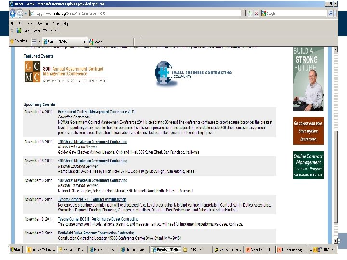Open Government Contract Management Conference 2011 link
The height and width of the screenshot is (260, 347).
(x=96, y=111)
